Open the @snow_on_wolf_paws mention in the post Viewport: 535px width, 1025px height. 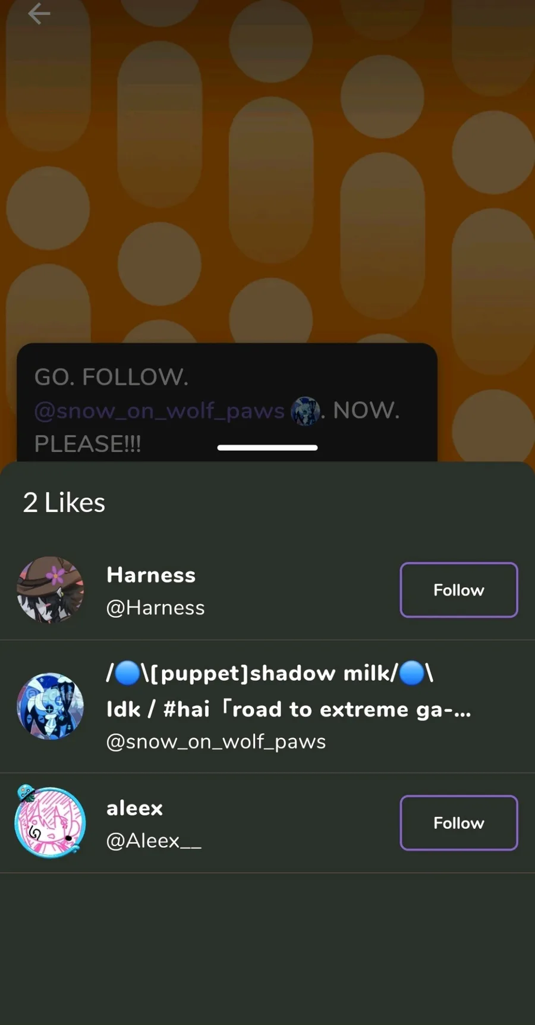tap(159, 411)
